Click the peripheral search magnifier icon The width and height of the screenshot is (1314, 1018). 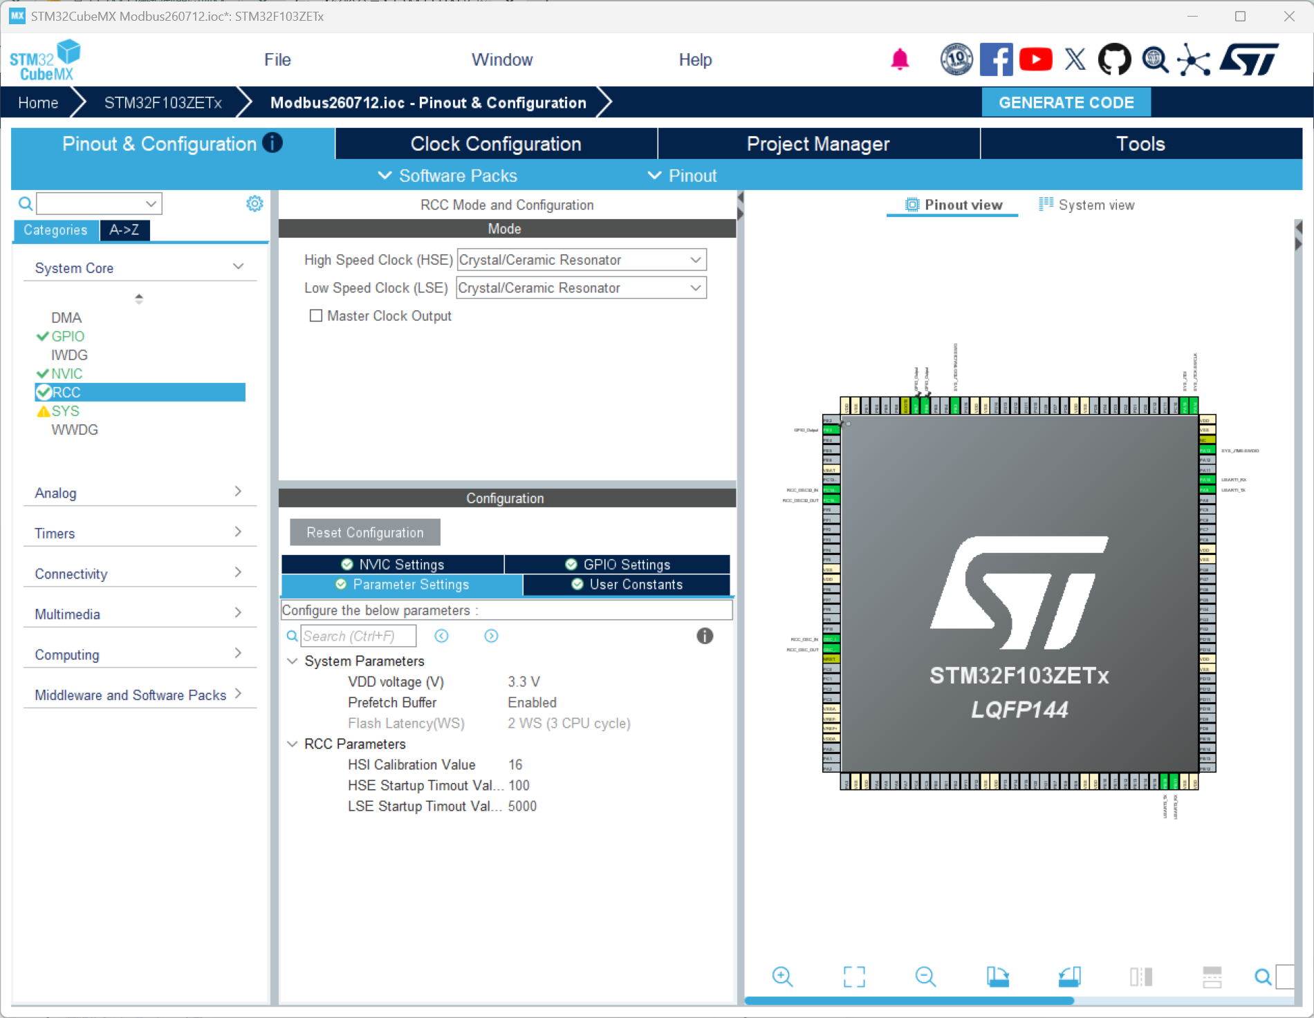coord(26,203)
